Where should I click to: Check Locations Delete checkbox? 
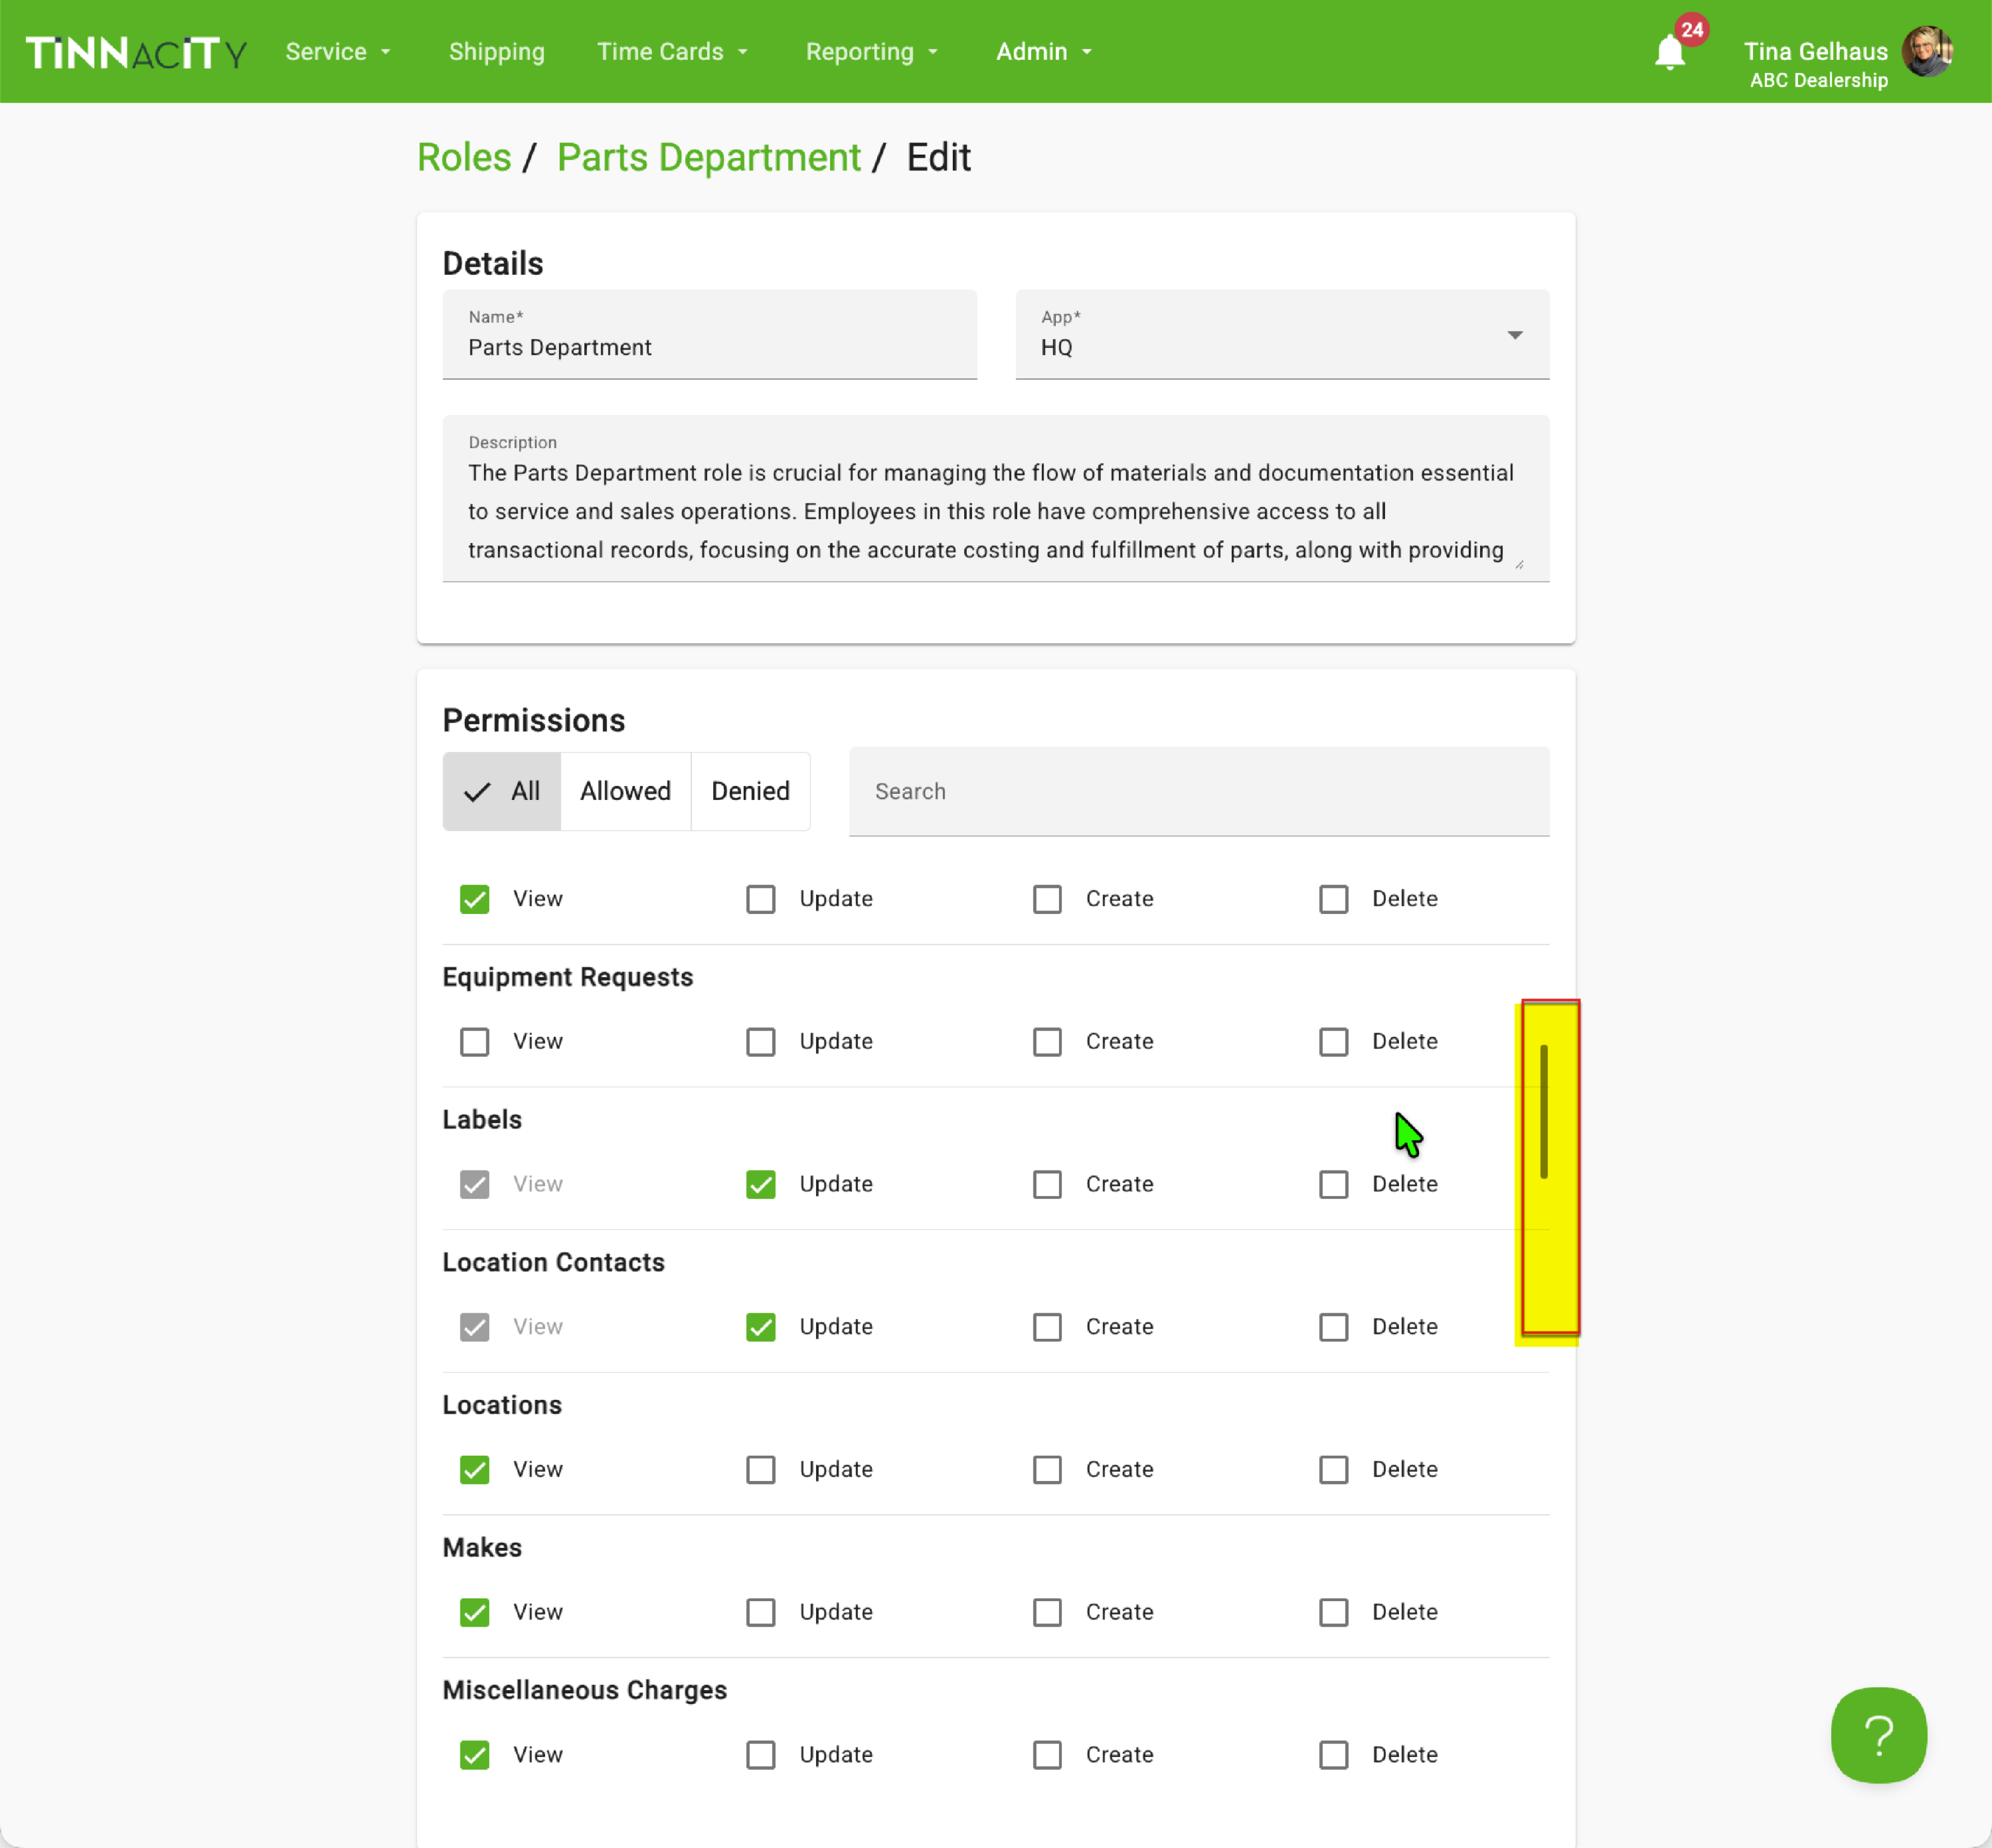click(1333, 1469)
